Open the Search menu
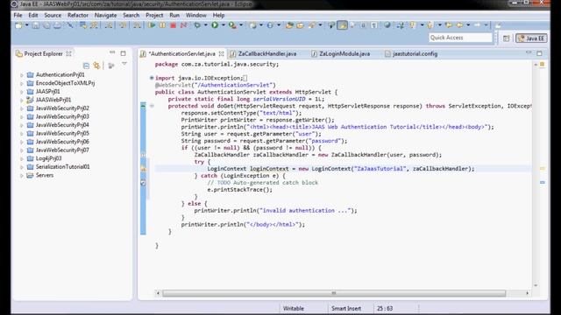This screenshot has height=315, width=561. (x=131, y=16)
